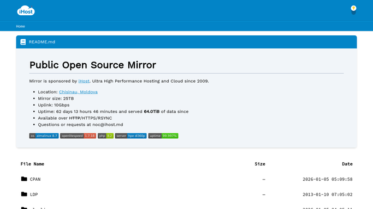Open the LDP directory
Screen dimensions: 373x209
(34, 194)
